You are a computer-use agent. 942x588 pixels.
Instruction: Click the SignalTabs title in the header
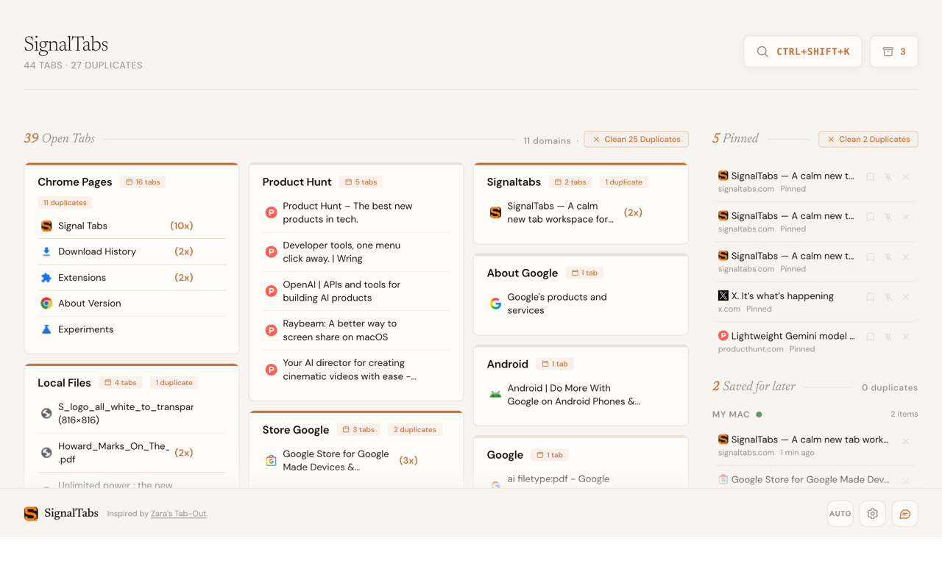pos(65,44)
